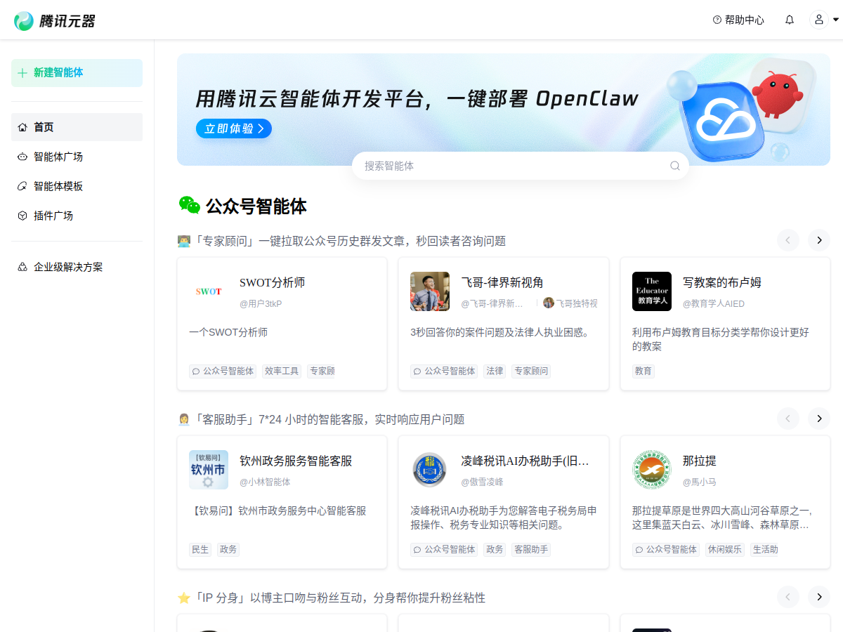
Task: Click the user avatar icon
Action: point(819,20)
